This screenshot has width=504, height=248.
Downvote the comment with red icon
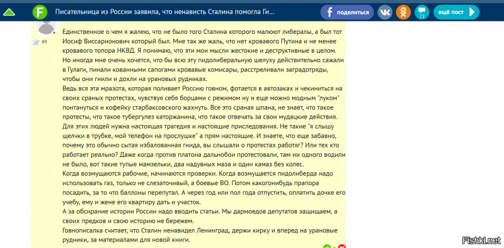(x=343, y=246)
